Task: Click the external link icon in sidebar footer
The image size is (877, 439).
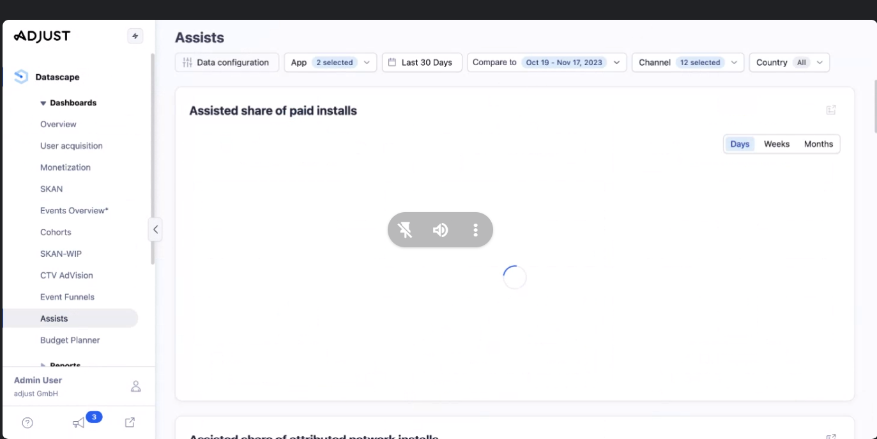Action: (130, 422)
